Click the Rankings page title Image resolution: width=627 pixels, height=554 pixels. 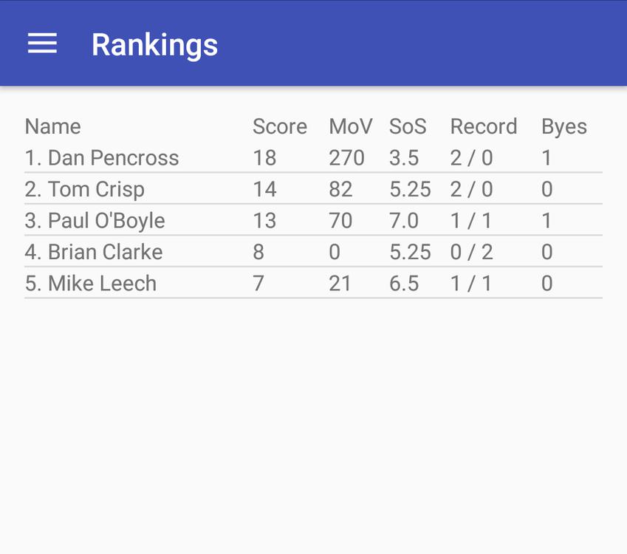click(154, 44)
